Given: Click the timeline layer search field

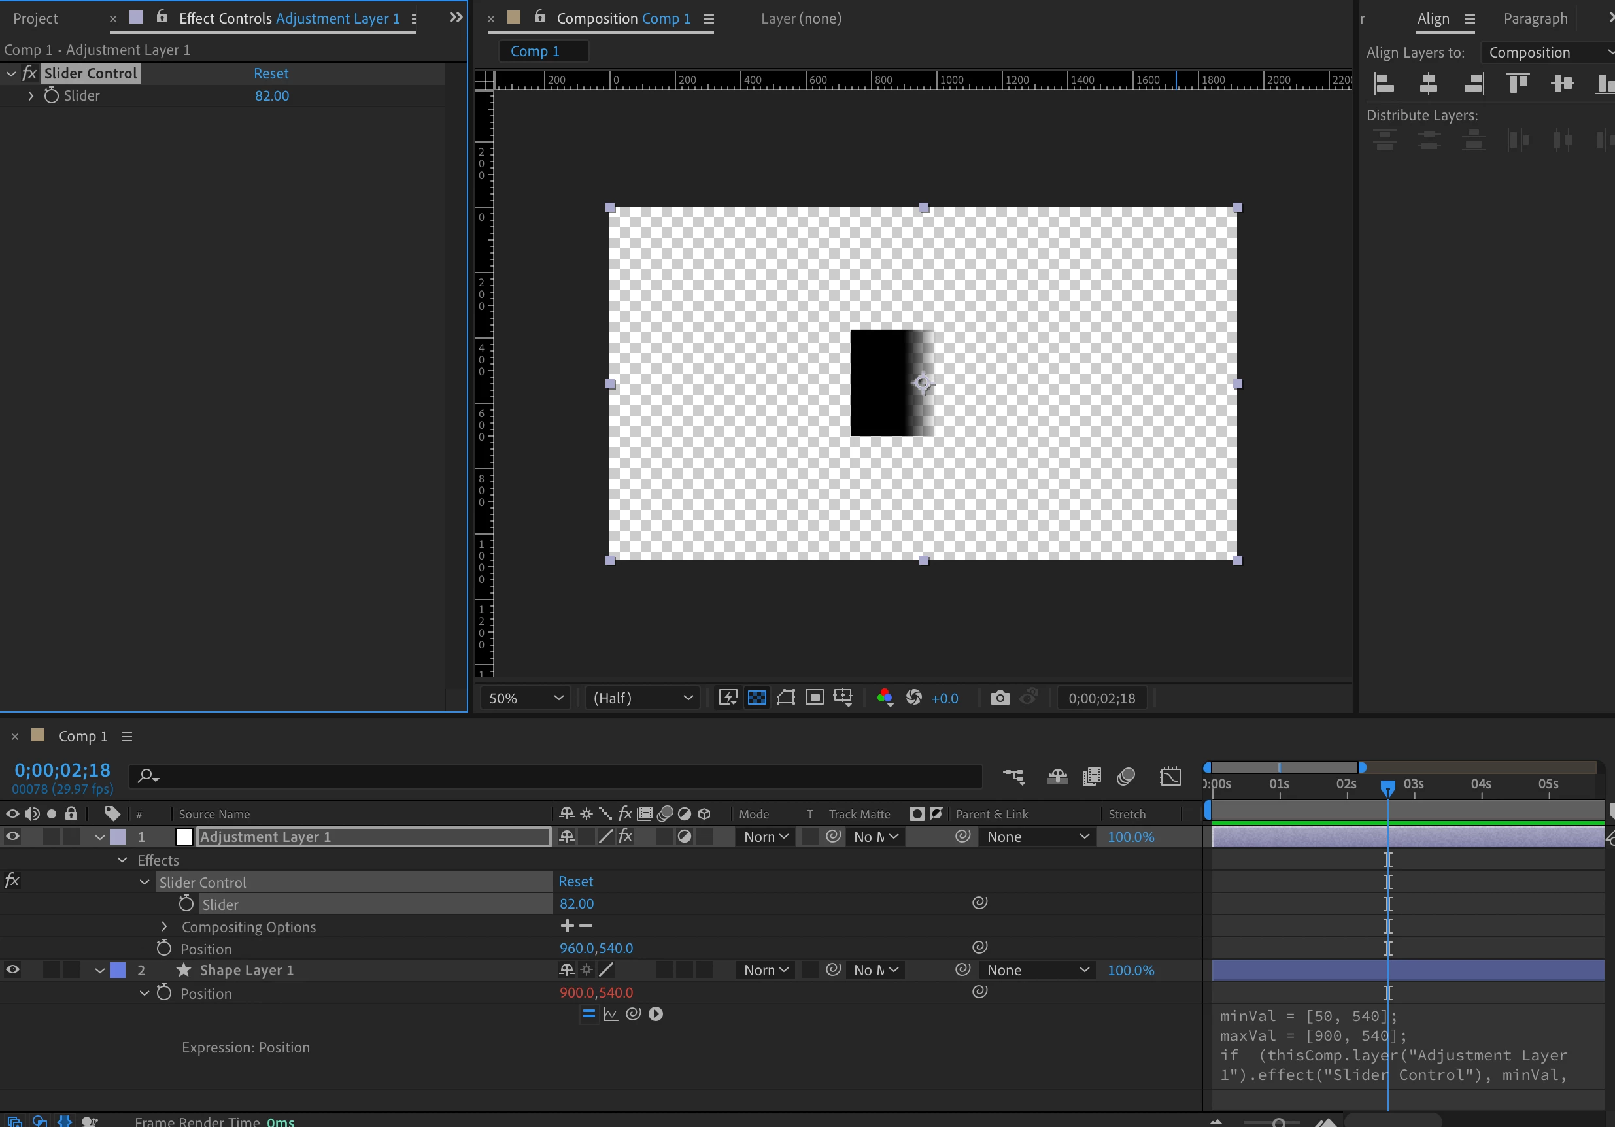Looking at the screenshot, I should pyautogui.click(x=556, y=776).
